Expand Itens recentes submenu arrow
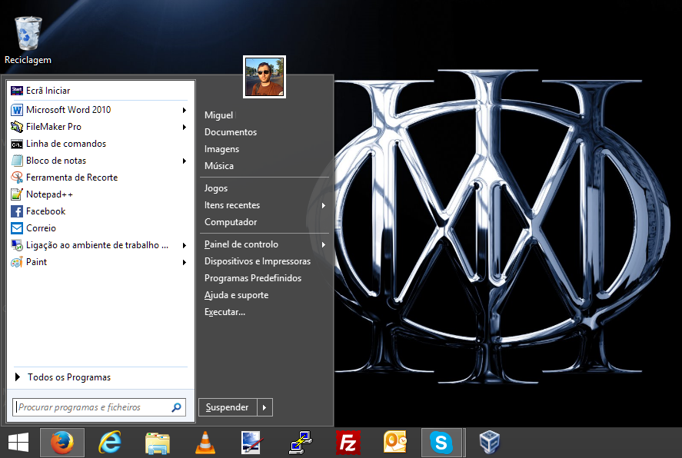Image resolution: width=682 pixels, height=458 pixels. tap(324, 205)
